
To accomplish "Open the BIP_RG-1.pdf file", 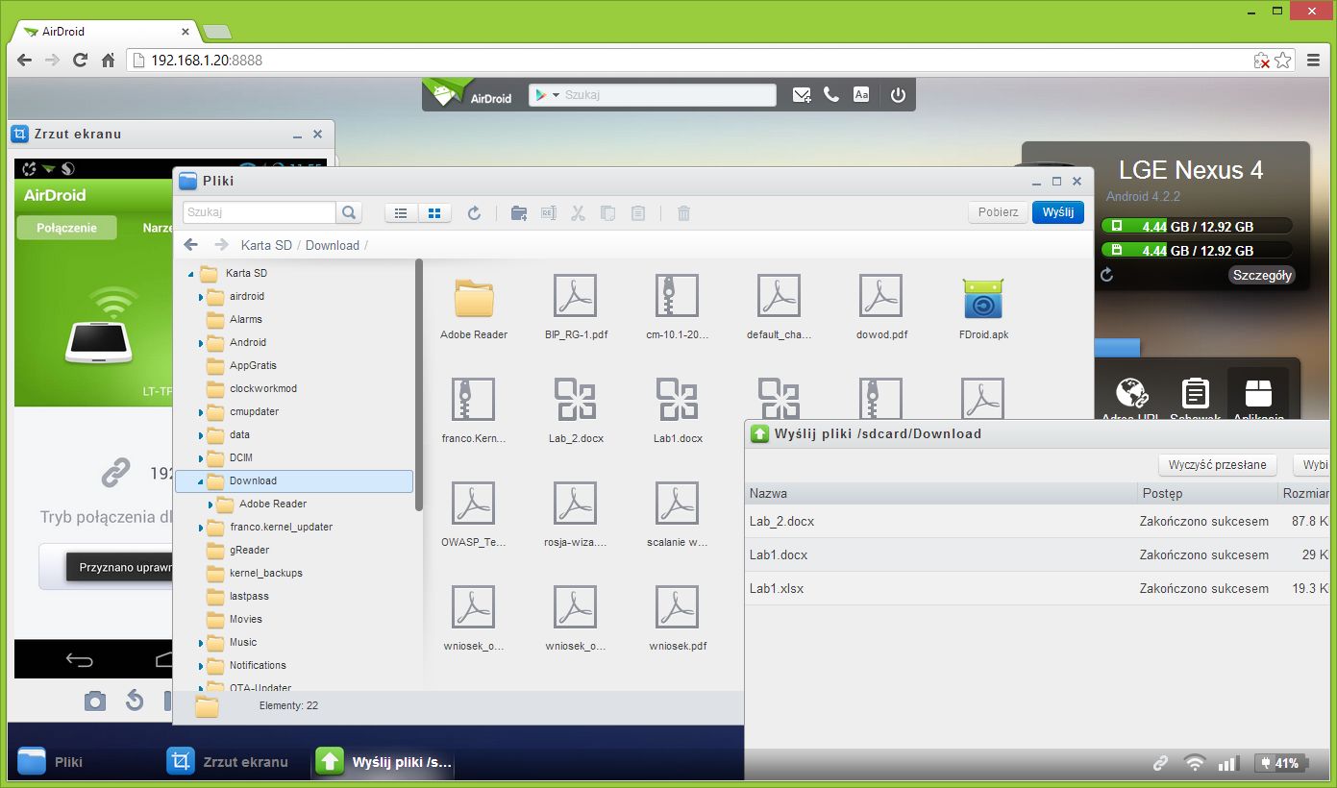I will click(575, 296).
